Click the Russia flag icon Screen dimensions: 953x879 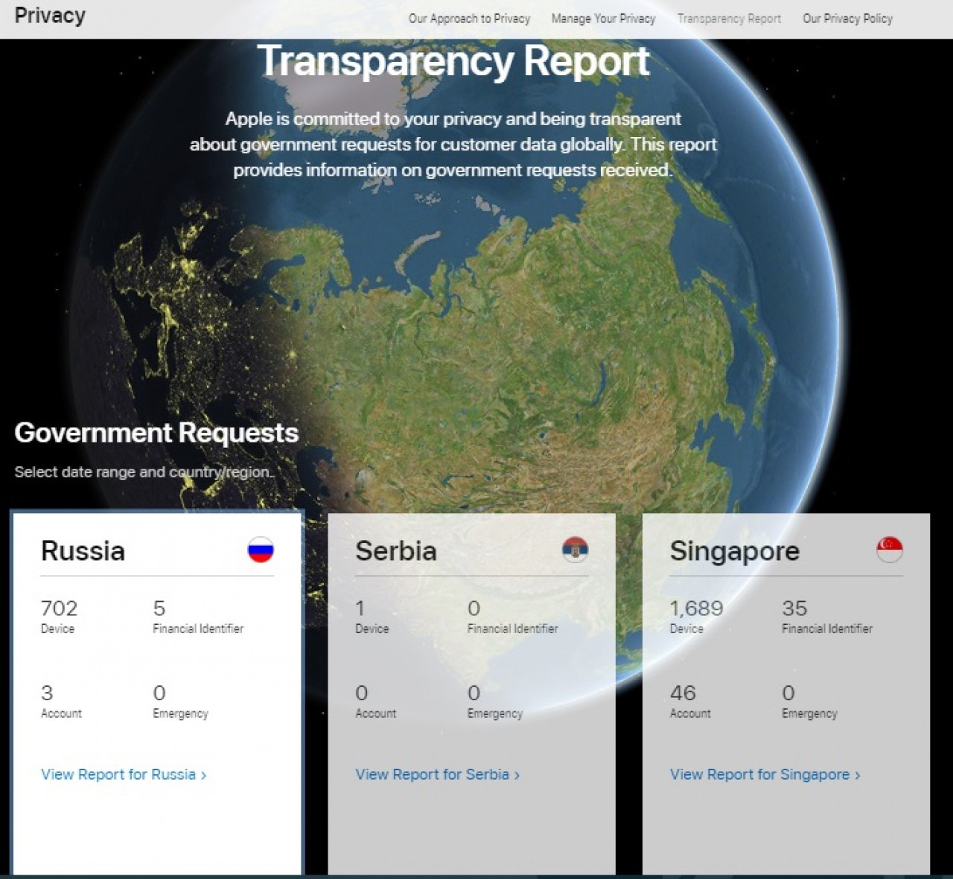pyautogui.click(x=261, y=550)
